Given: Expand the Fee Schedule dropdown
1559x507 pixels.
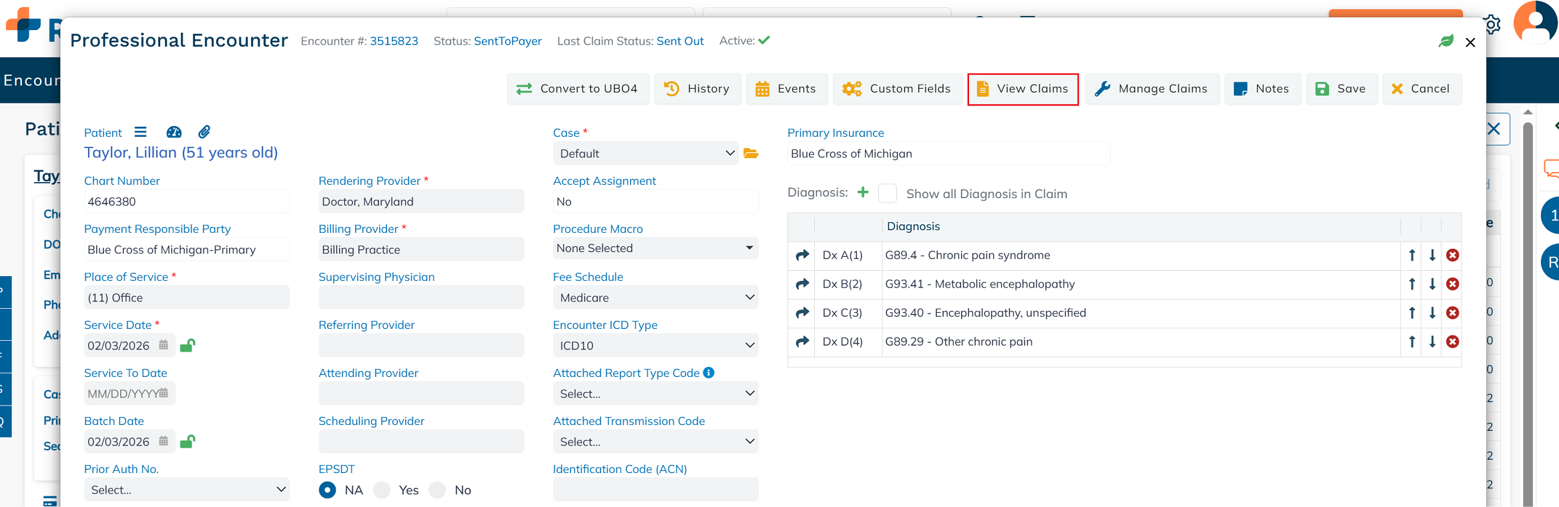Looking at the screenshot, I should 655,298.
